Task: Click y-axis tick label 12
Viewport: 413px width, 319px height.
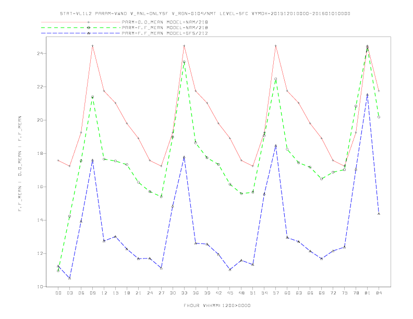Action: (40, 253)
